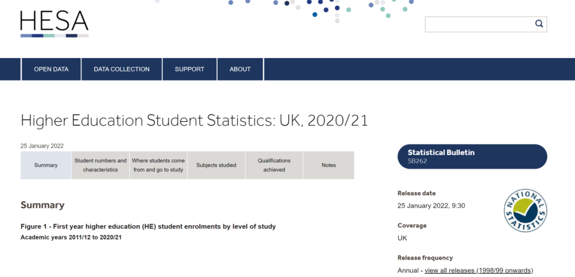
Task: Click the date 25 January 2022 under title
Action: tap(42, 146)
